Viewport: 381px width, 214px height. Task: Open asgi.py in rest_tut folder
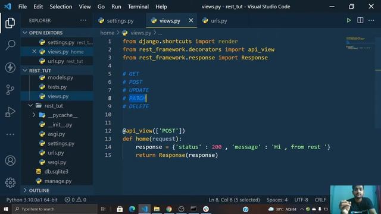tap(57, 134)
